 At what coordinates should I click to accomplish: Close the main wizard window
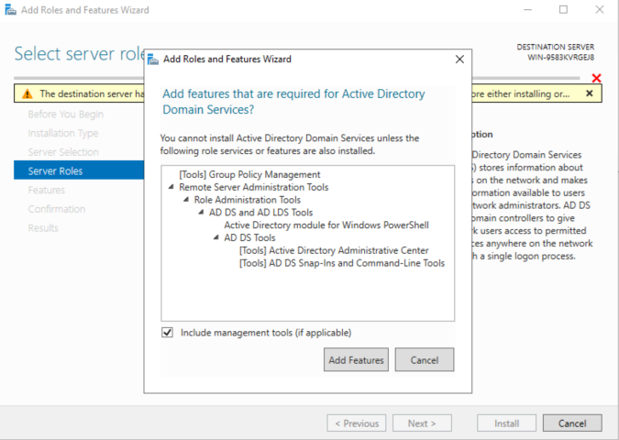pos(600,9)
